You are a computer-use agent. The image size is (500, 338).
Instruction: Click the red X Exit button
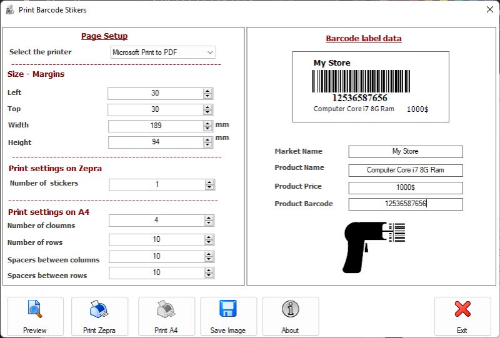[x=462, y=316]
